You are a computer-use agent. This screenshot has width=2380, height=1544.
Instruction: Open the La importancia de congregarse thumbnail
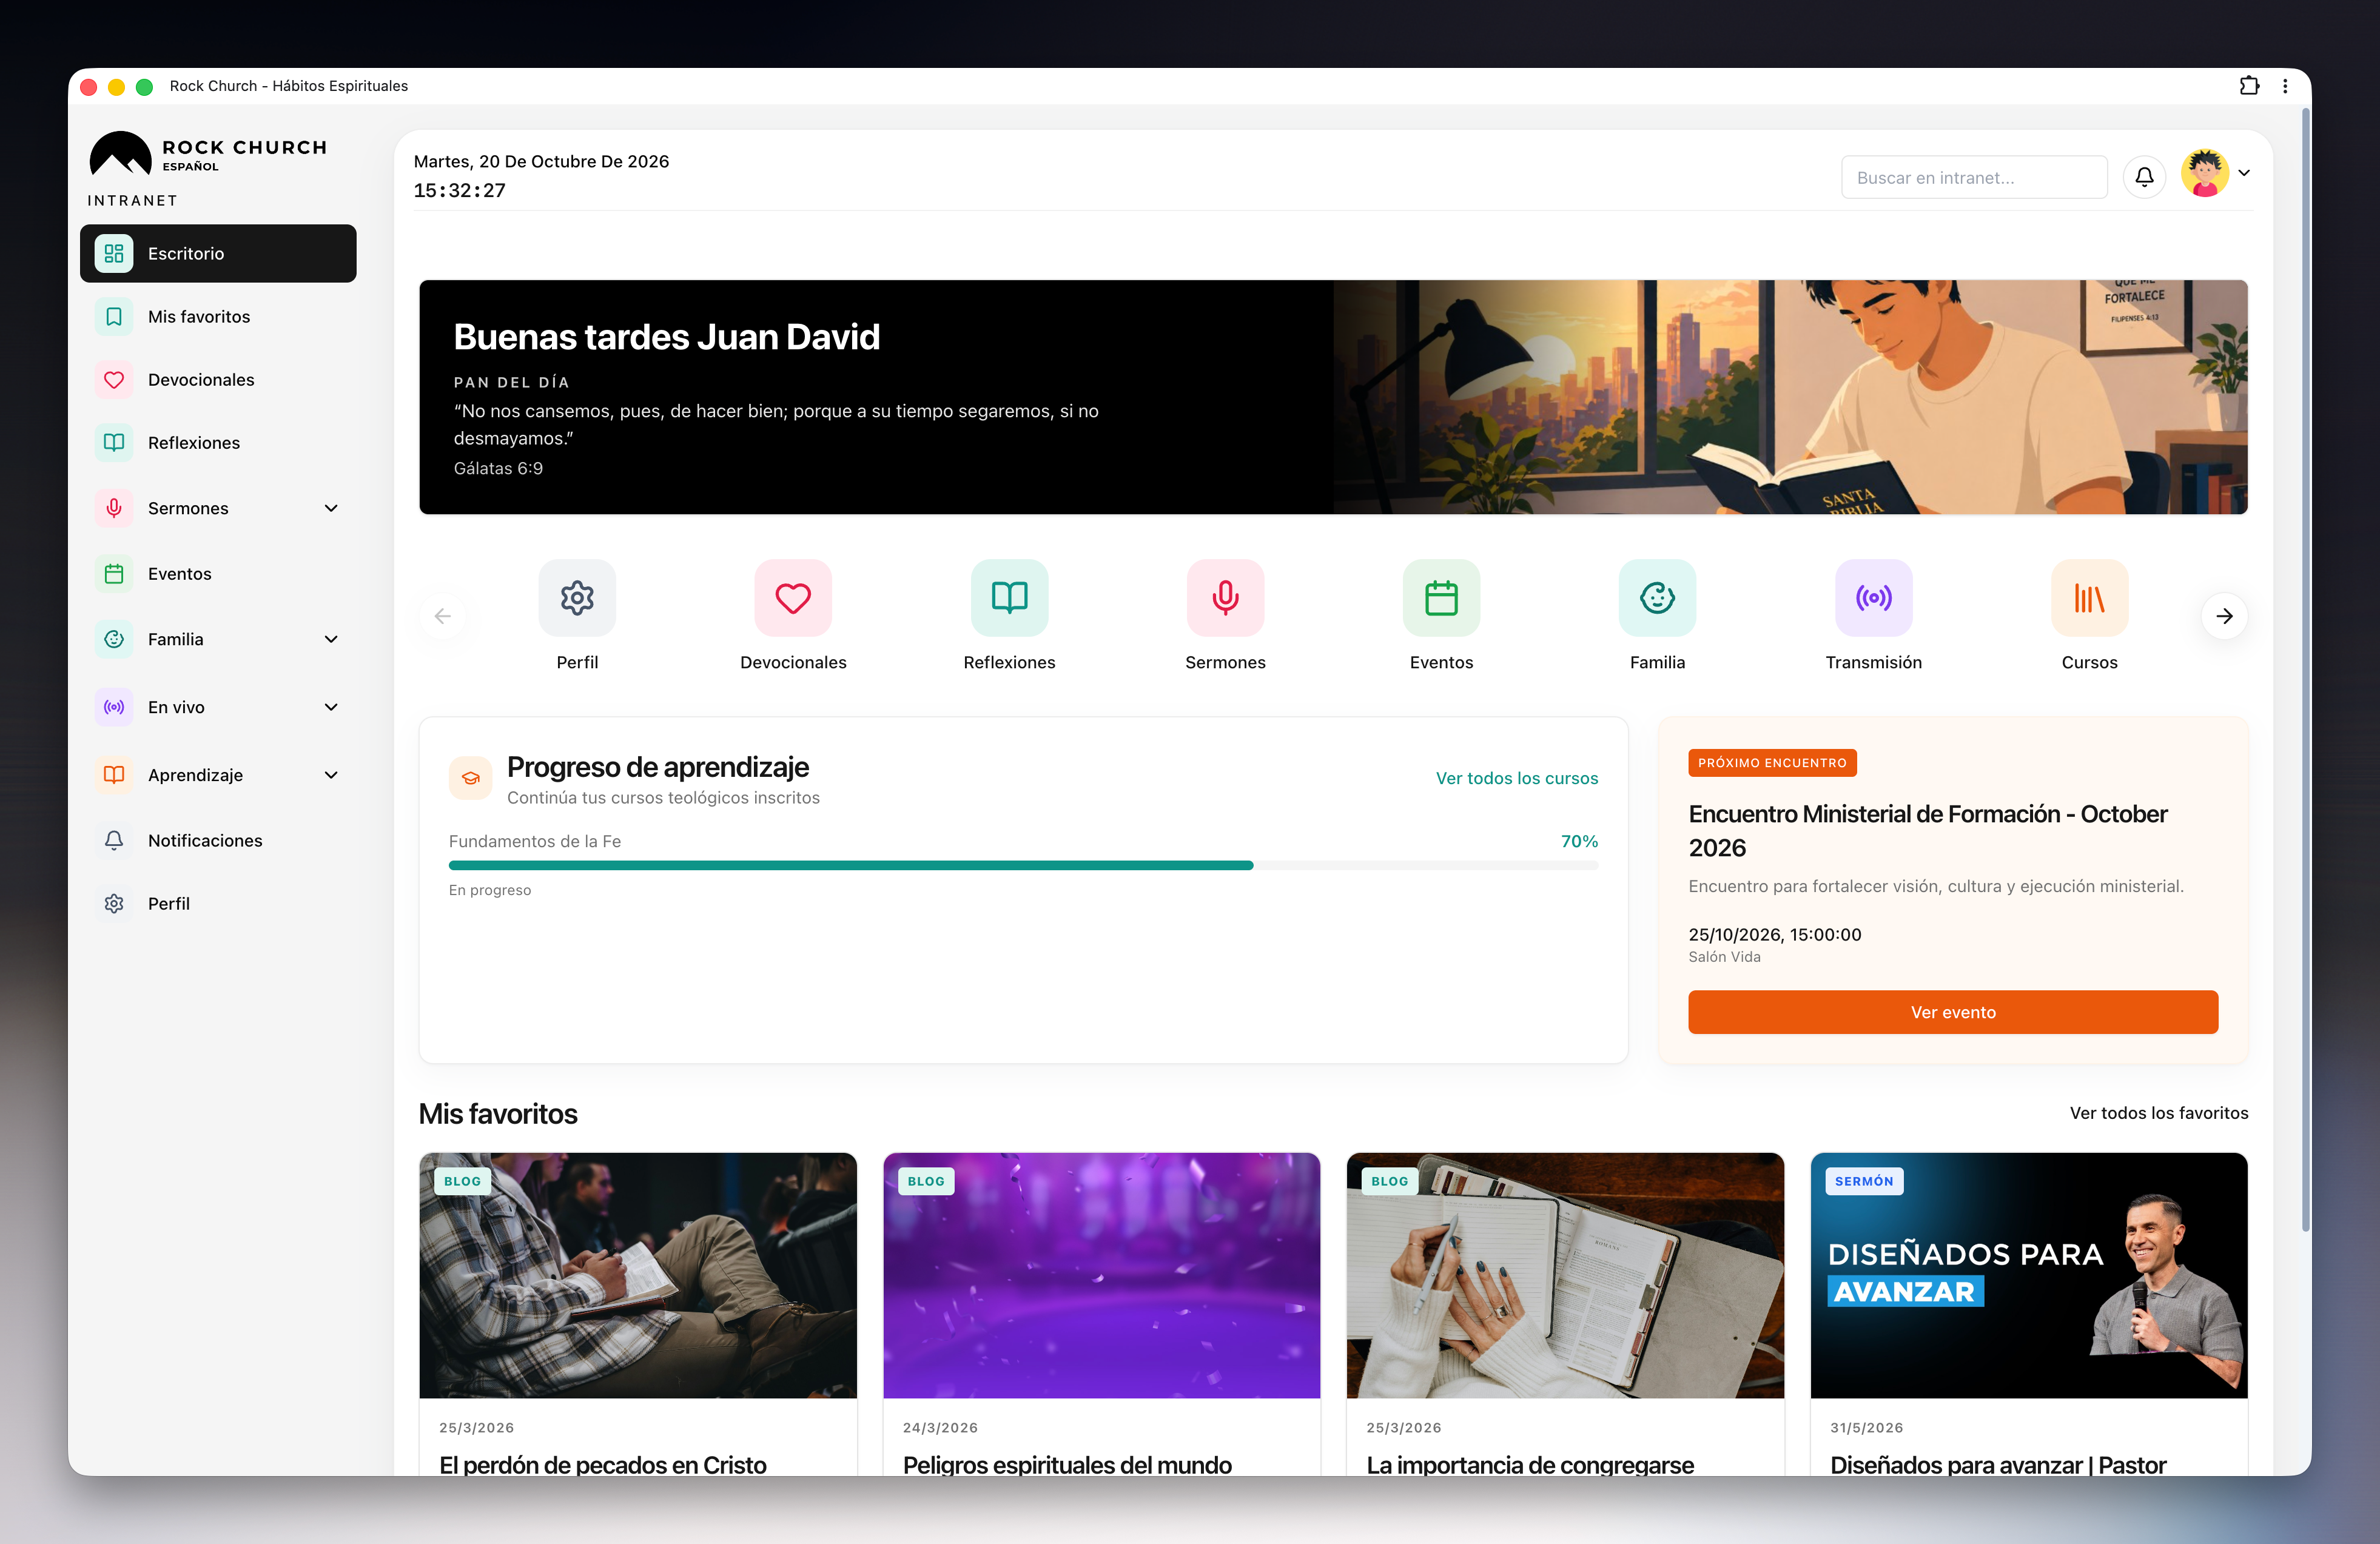[1565, 1275]
